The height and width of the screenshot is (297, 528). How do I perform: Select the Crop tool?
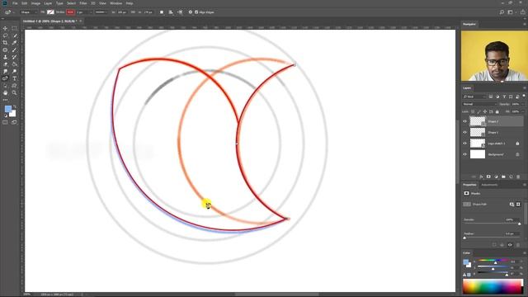pyautogui.click(x=5, y=43)
